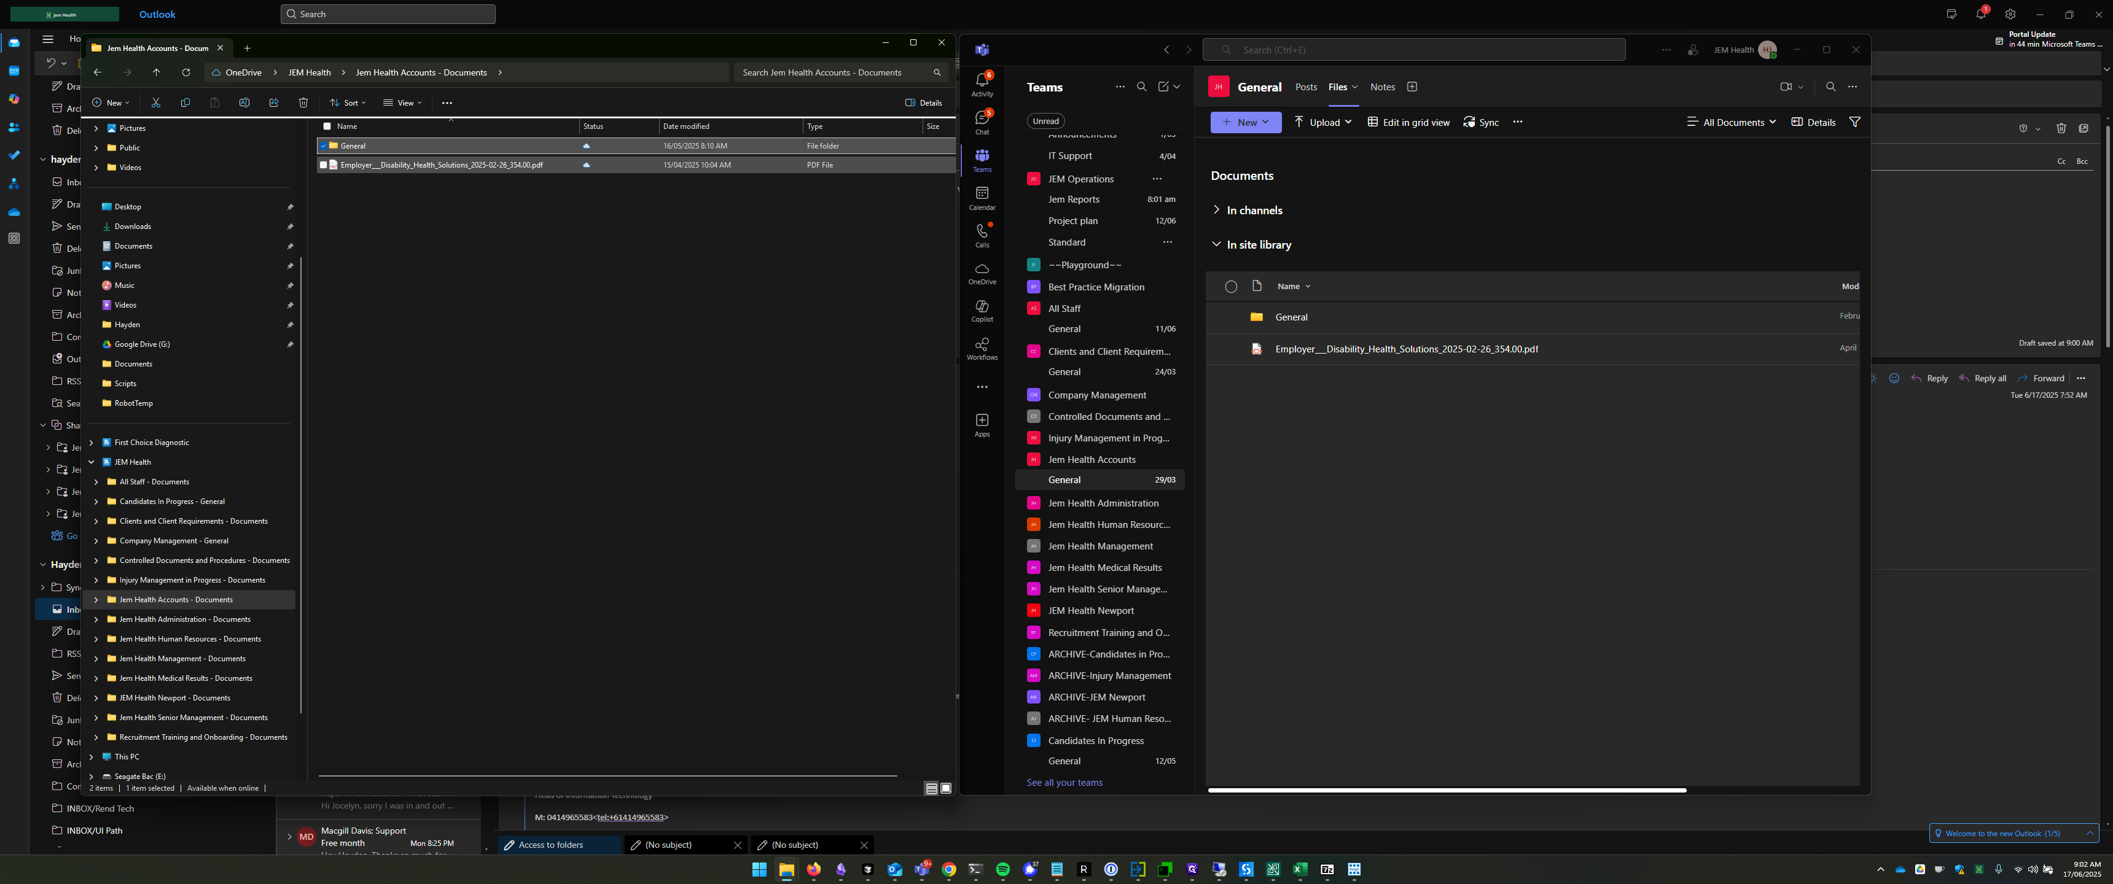This screenshot has height=884, width=2113.
Task: Open Apps in the Teams sidebar
Action: [x=982, y=425]
